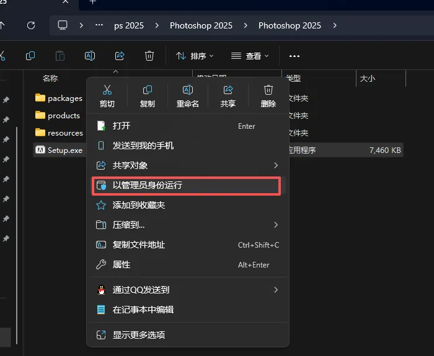
Task: Click the toolbar share icon
Action: tap(120, 56)
